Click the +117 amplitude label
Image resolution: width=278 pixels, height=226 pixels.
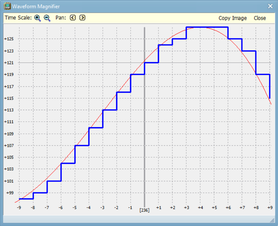click(9, 86)
